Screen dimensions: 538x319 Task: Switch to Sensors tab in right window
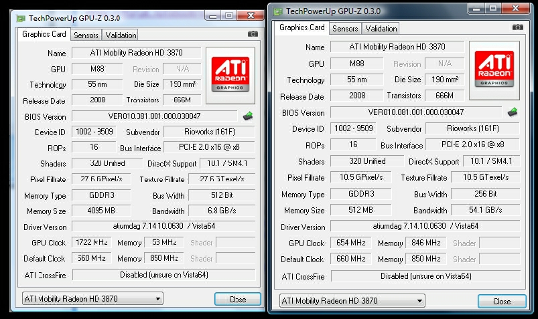(x=345, y=29)
